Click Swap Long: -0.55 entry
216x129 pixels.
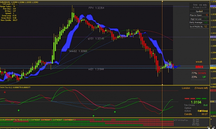[x=9, y=16]
